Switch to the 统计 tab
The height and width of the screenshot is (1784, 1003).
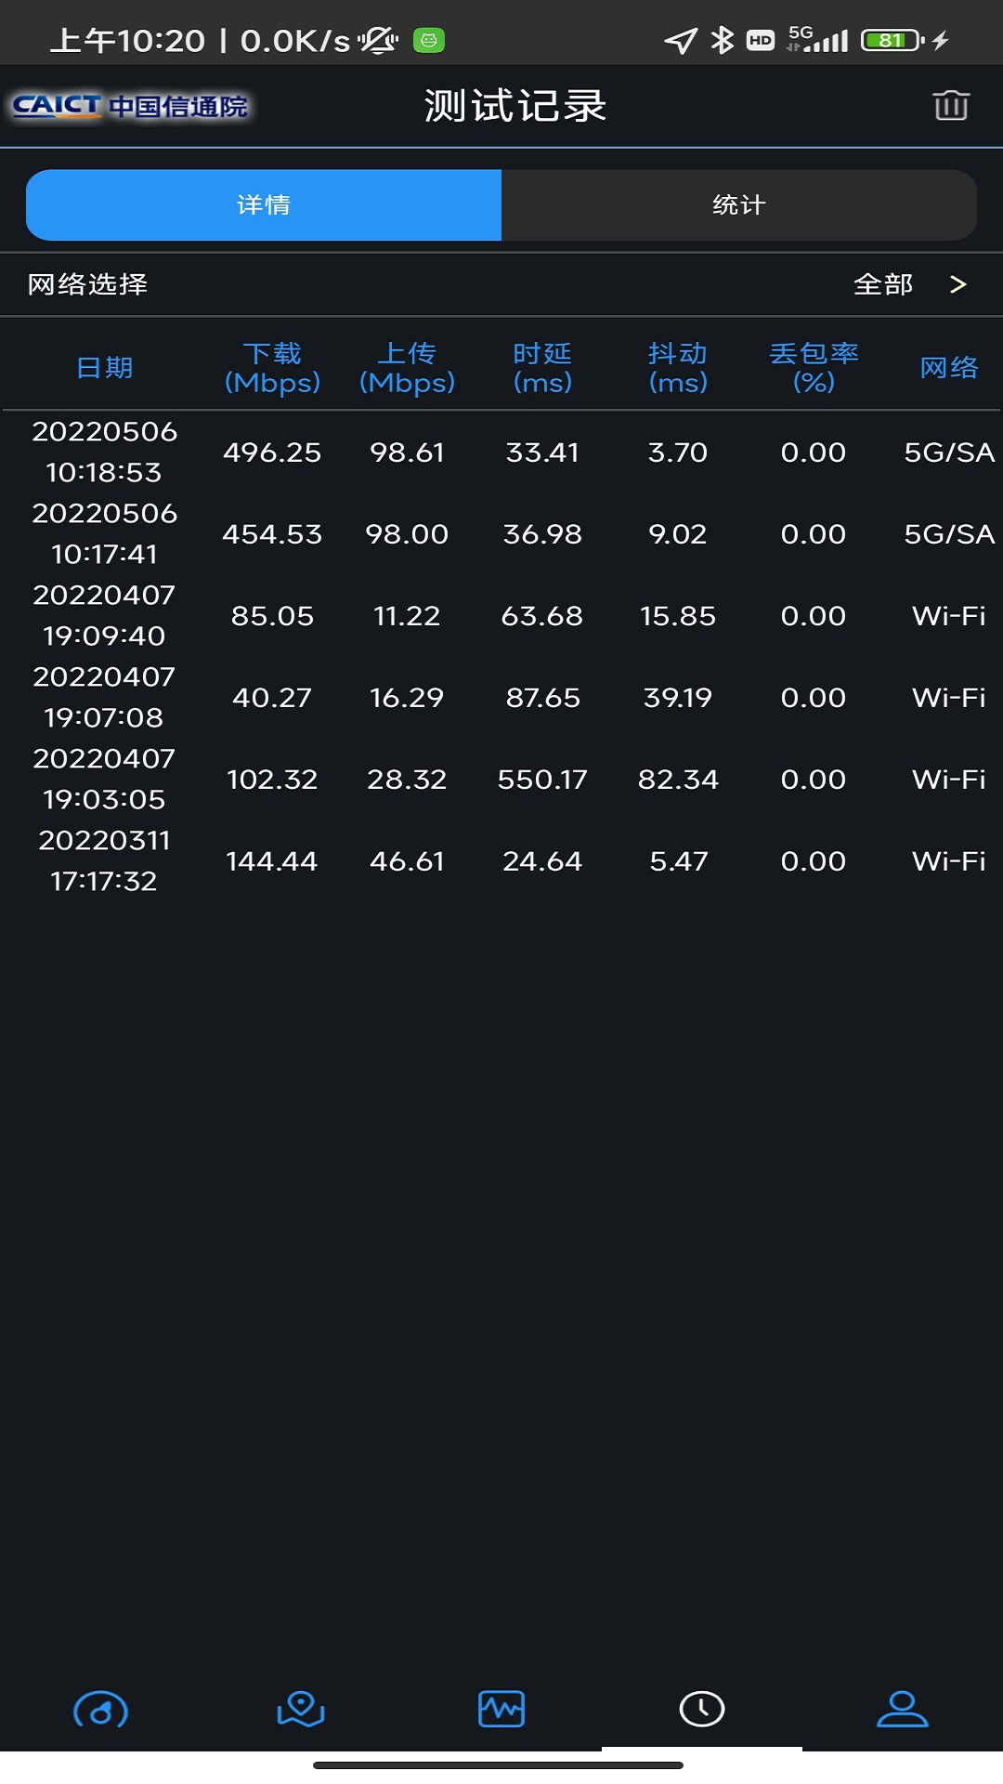click(x=739, y=204)
